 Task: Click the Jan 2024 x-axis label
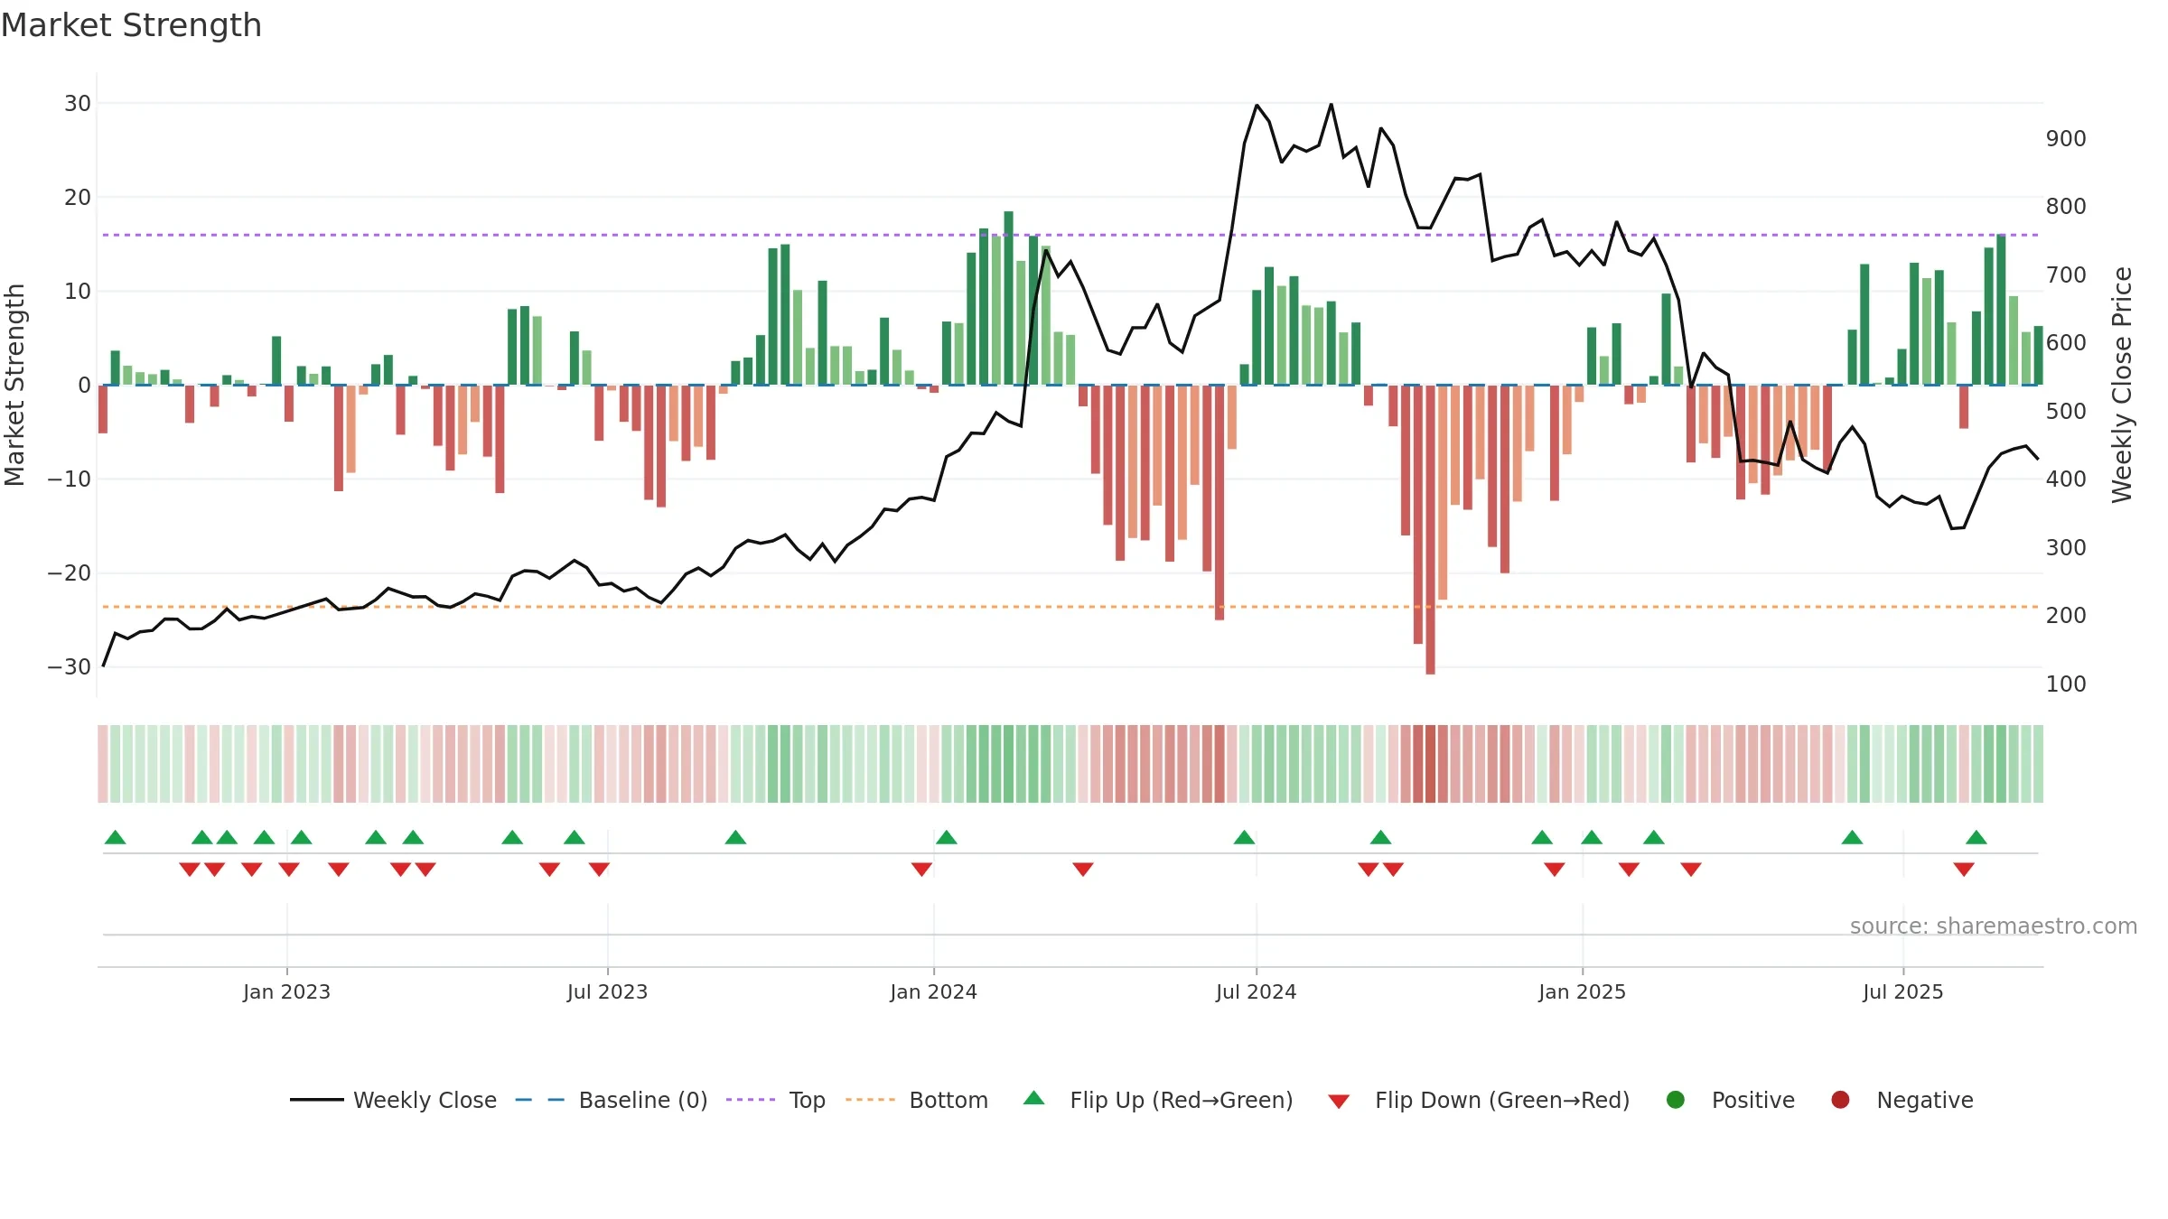(934, 992)
